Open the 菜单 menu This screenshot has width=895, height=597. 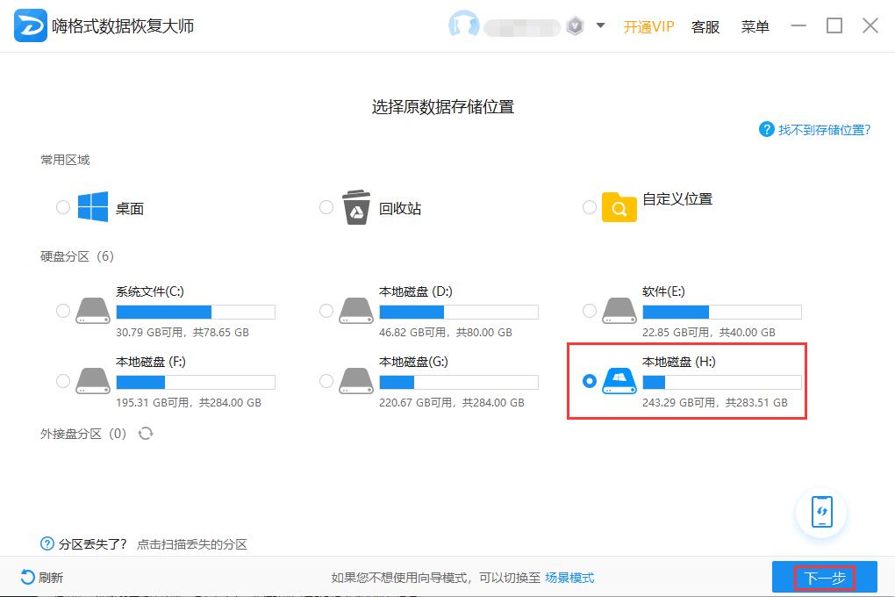point(755,26)
